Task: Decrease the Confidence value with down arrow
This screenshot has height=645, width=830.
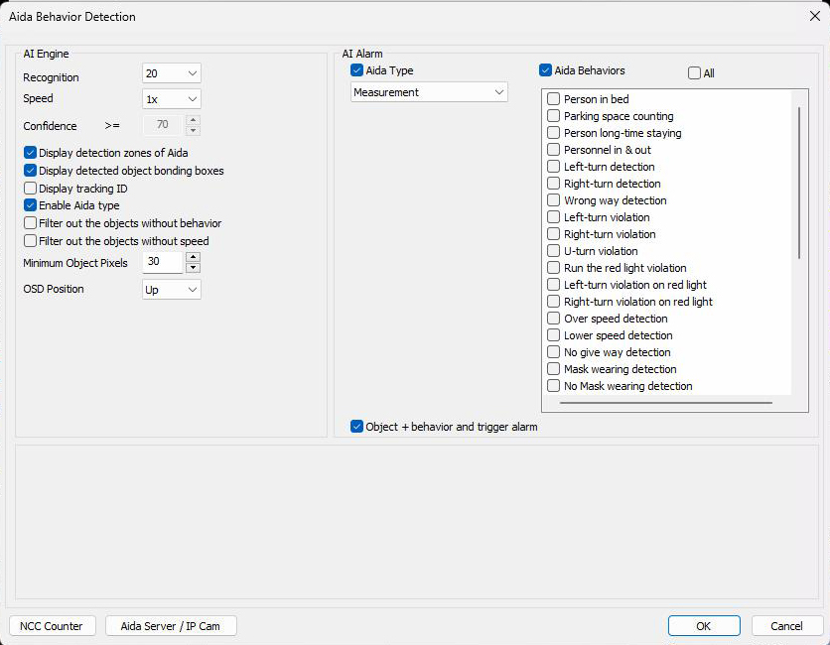Action: click(194, 130)
